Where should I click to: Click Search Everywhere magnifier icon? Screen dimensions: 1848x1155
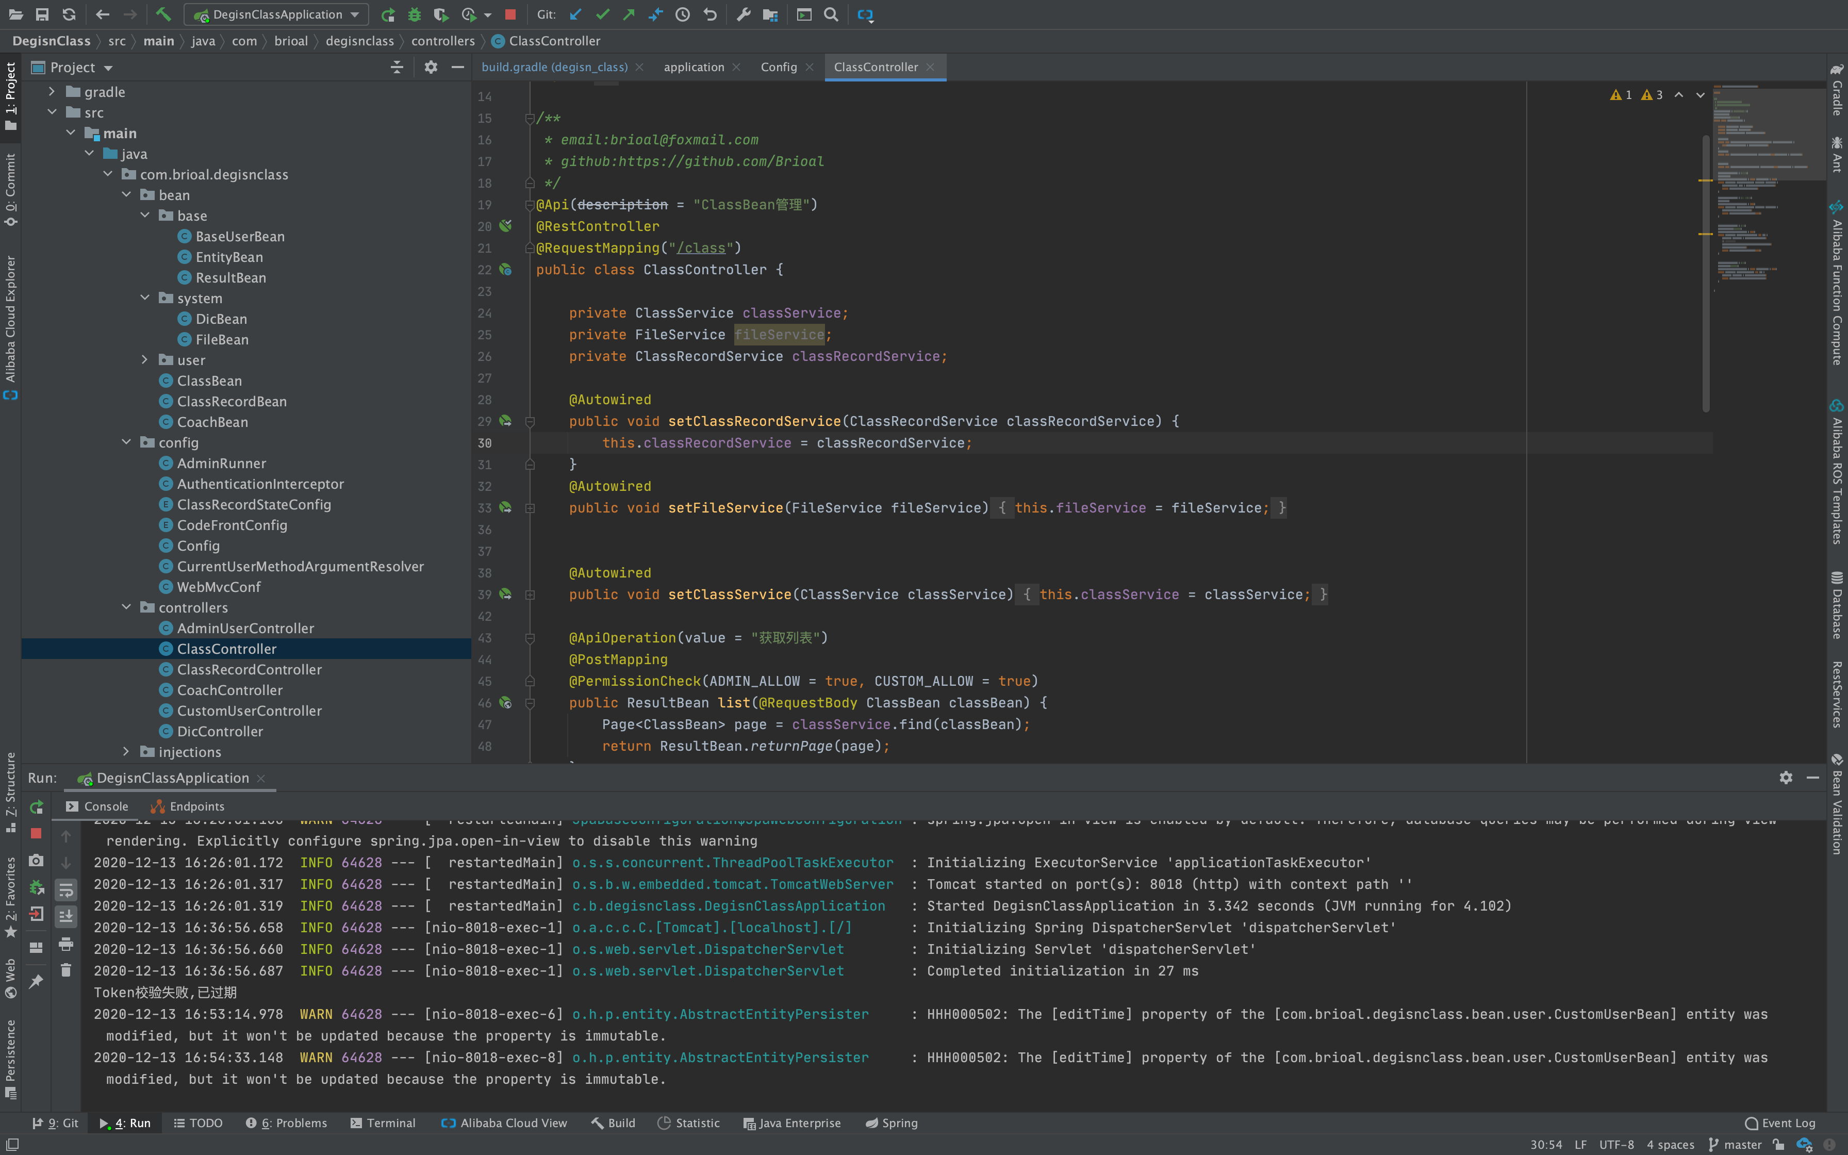pos(832,14)
